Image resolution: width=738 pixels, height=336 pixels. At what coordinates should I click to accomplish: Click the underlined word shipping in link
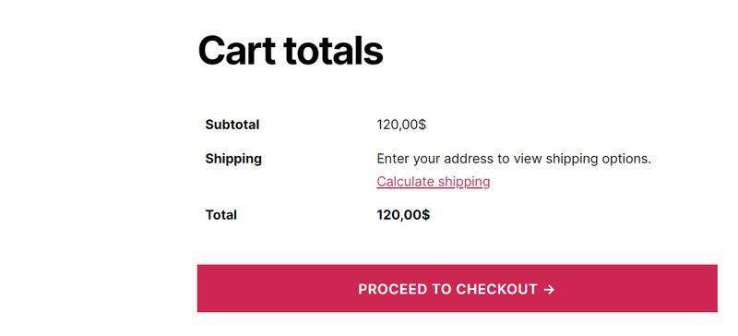(464, 182)
